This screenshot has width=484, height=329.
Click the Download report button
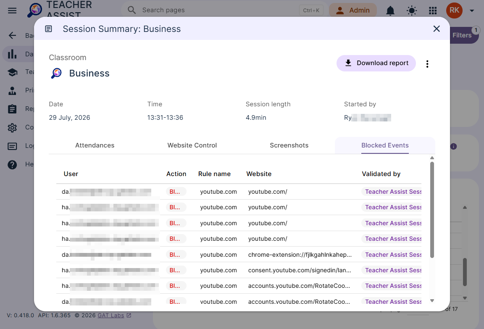pyautogui.click(x=376, y=63)
